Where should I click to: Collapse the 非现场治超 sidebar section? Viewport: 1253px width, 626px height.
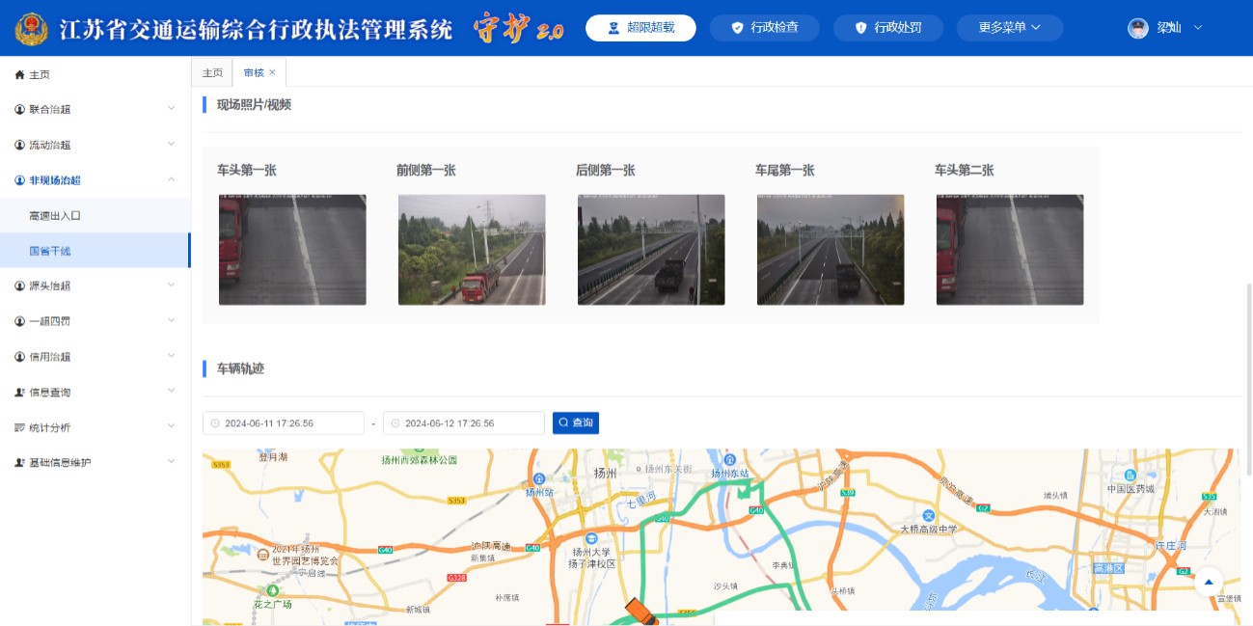coord(171,179)
